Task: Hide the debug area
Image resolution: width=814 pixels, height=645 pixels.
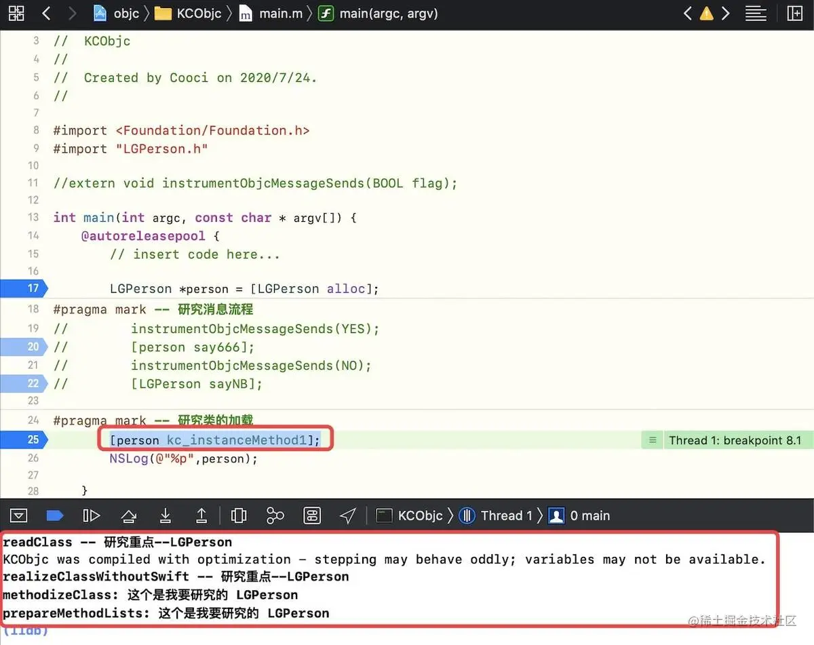Action: tap(19, 515)
